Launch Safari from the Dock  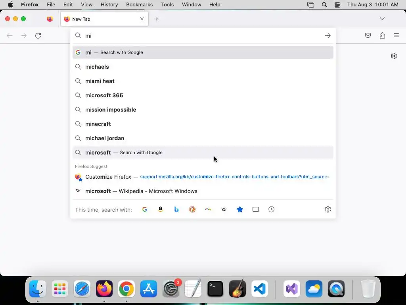[x=82, y=289]
